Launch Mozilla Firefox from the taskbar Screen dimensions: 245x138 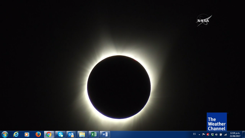point(38,135)
